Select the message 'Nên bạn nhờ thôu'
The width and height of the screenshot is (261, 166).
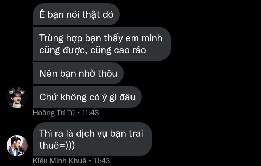click(x=78, y=74)
